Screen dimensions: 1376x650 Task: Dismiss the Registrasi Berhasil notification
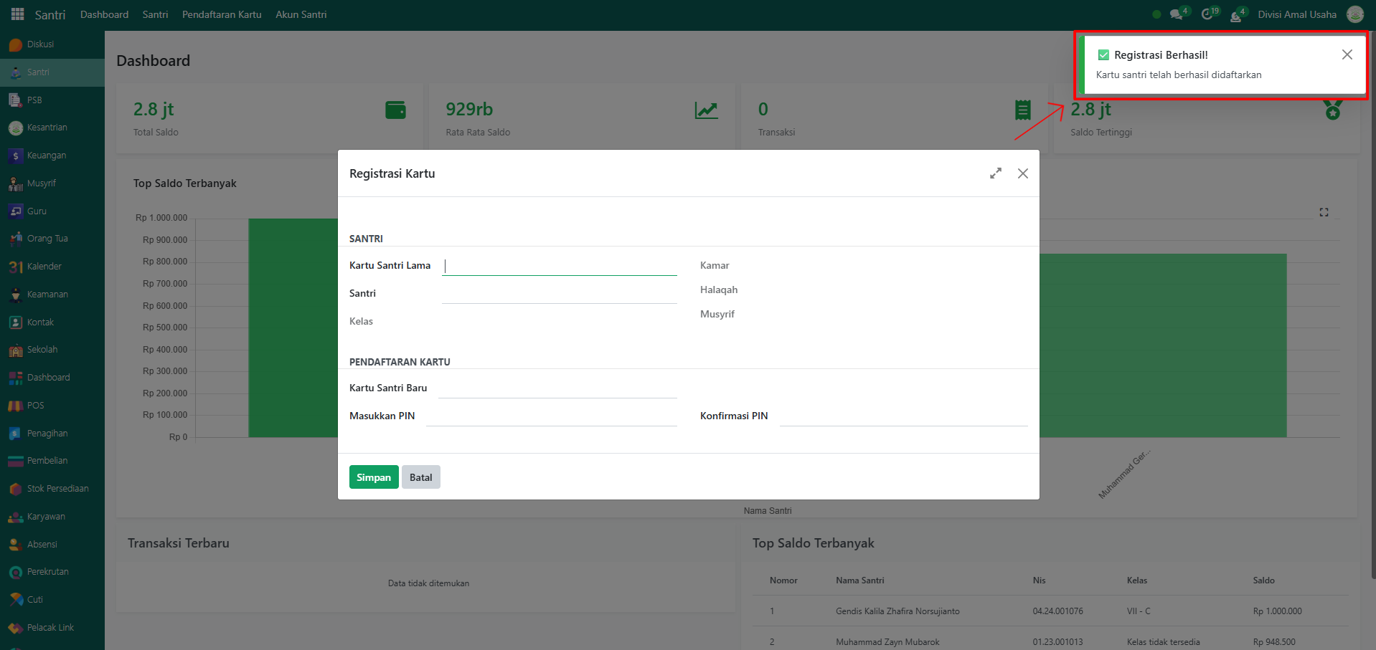[x=1347, y=55]
